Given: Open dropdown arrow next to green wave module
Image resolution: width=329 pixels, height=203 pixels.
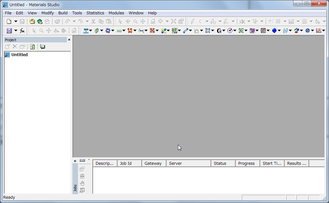Looking at the screenshot, I should click(124, 31).
